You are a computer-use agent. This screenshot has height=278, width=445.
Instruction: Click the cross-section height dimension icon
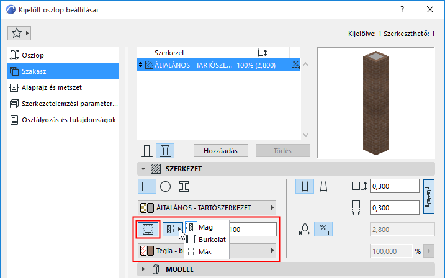[x=359, y=186]
